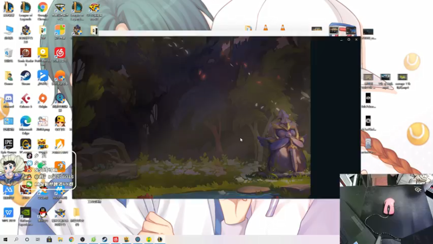Switch to NetEase Music on the taskbar
This screenshot has width=433, height=244.
pyautogui.click(x=115, y=239)
